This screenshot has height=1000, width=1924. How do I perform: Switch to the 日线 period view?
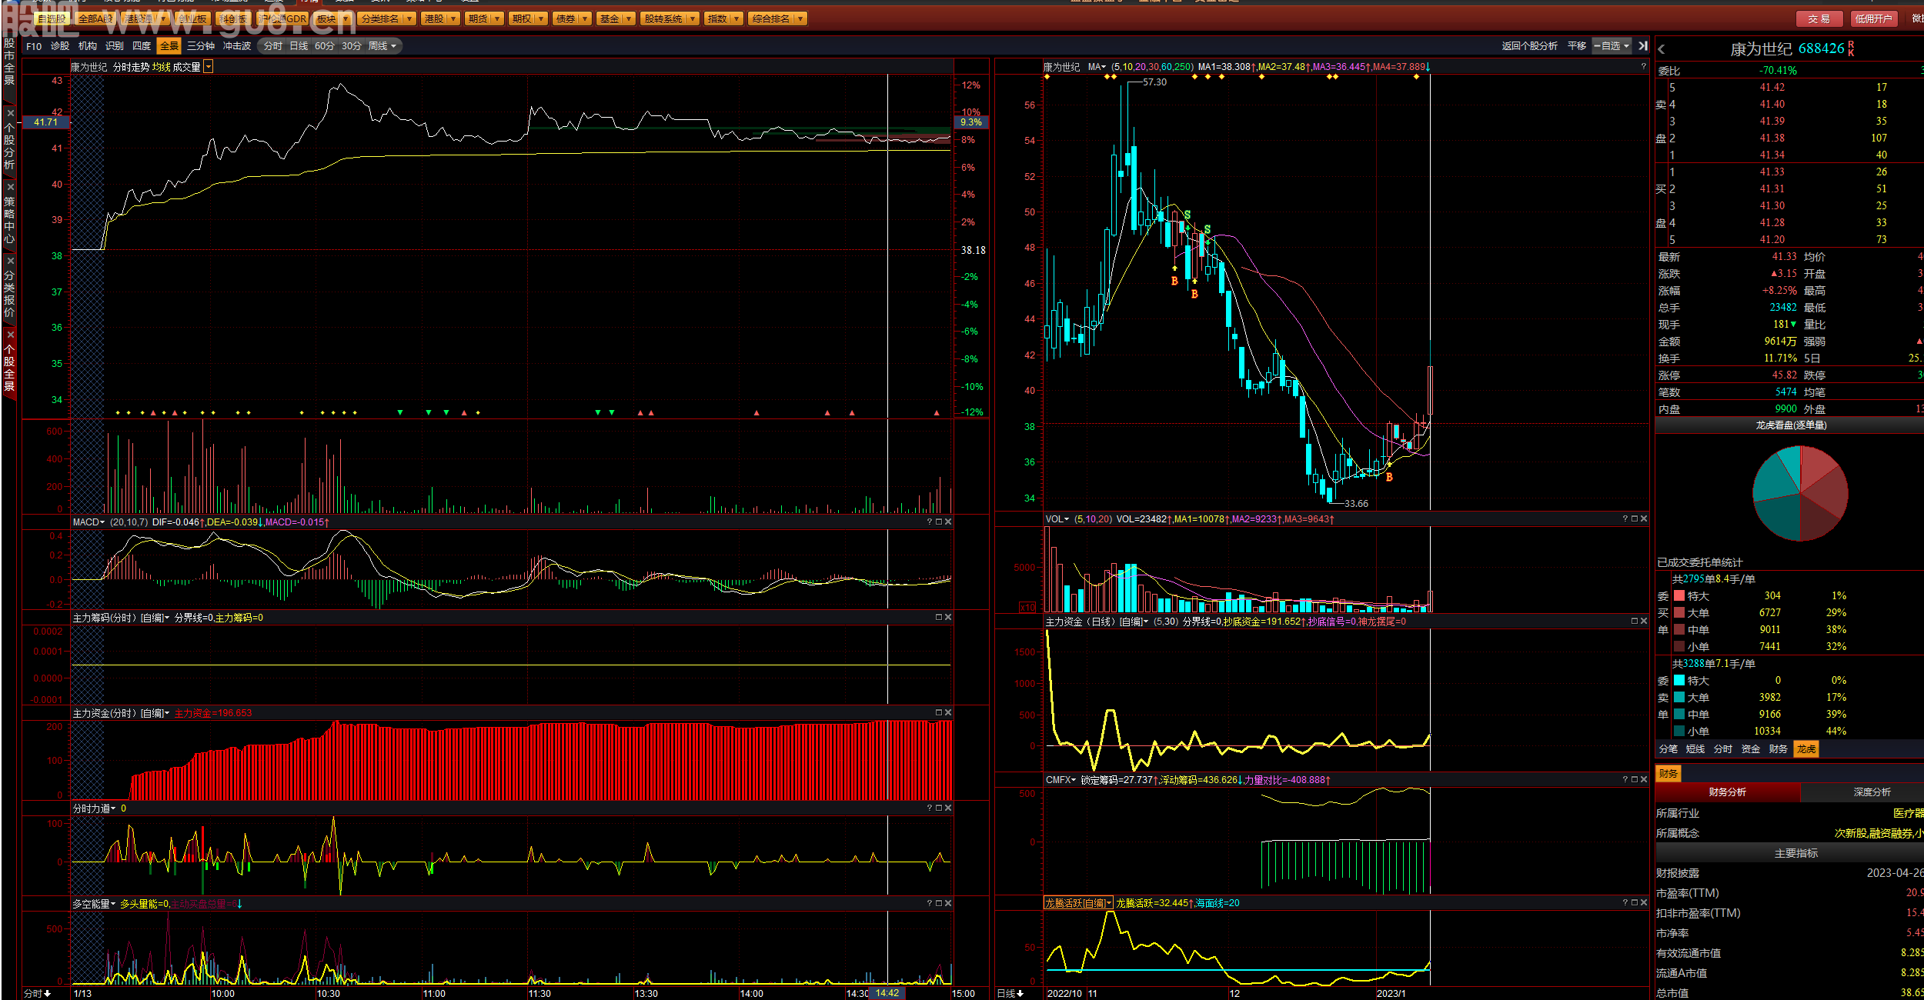[x=299, y=46]
